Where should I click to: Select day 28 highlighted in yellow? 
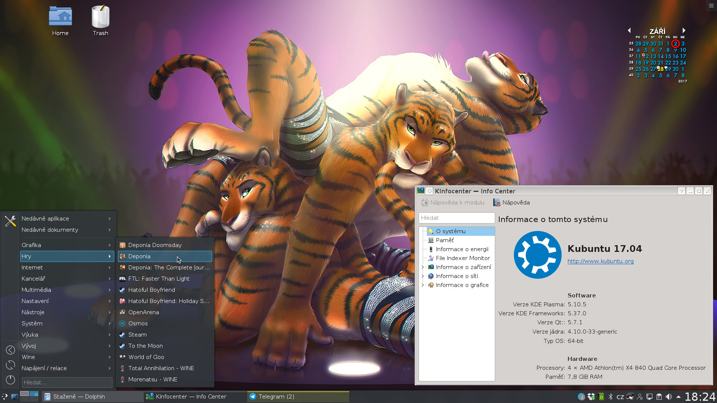pos(661,69)
